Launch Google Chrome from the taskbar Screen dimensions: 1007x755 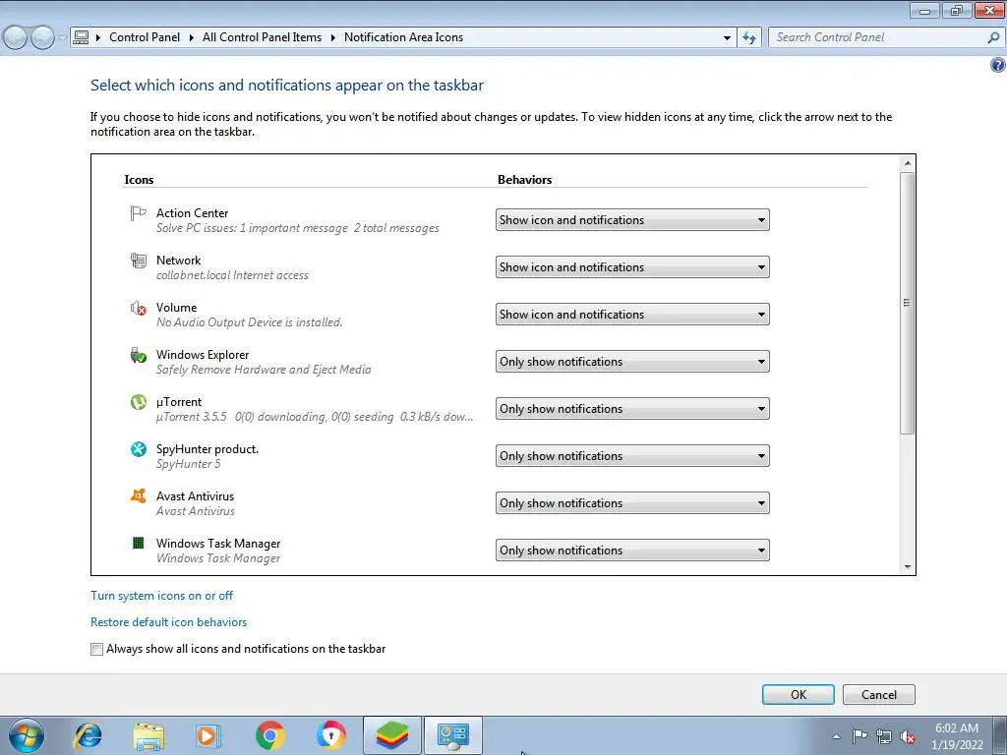pos(269,735)
